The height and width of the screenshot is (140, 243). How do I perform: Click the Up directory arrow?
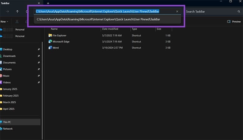coord(17,12)
